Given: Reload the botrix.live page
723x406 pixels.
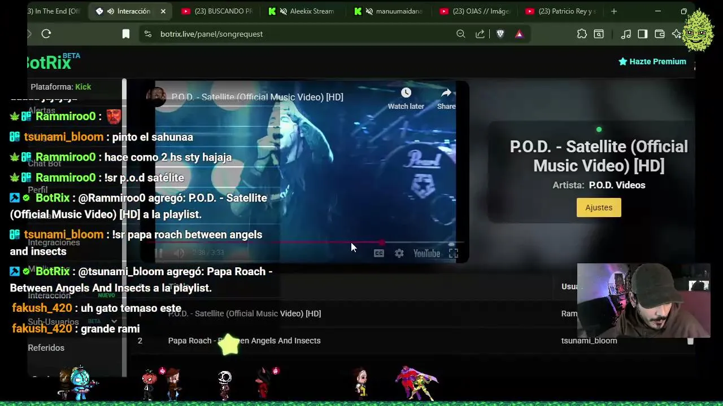Looking at the screenshot, I should [46, 34].
